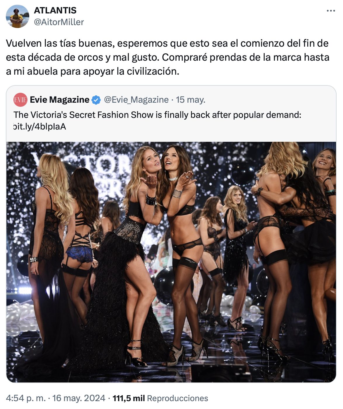Screen dimensions: 343x409
Task: Open the ATLANTIS profile avatar
Action: click(x=18, y=16)
